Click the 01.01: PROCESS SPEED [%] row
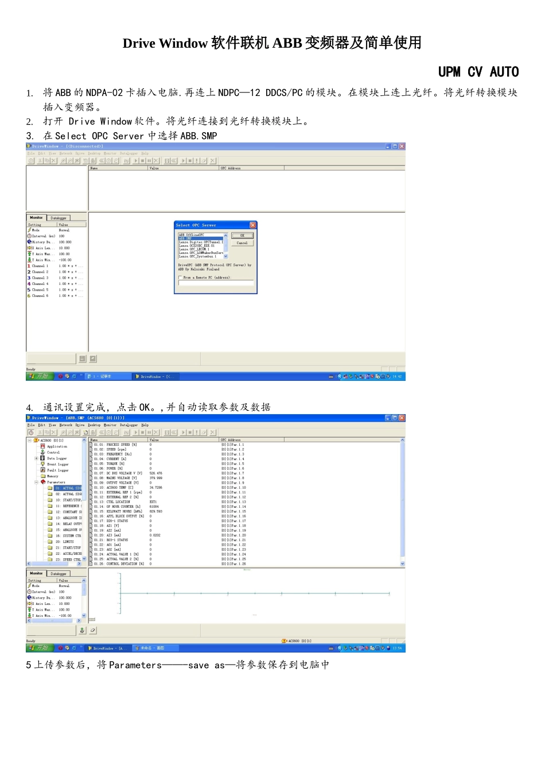 [x=246, y=445]
